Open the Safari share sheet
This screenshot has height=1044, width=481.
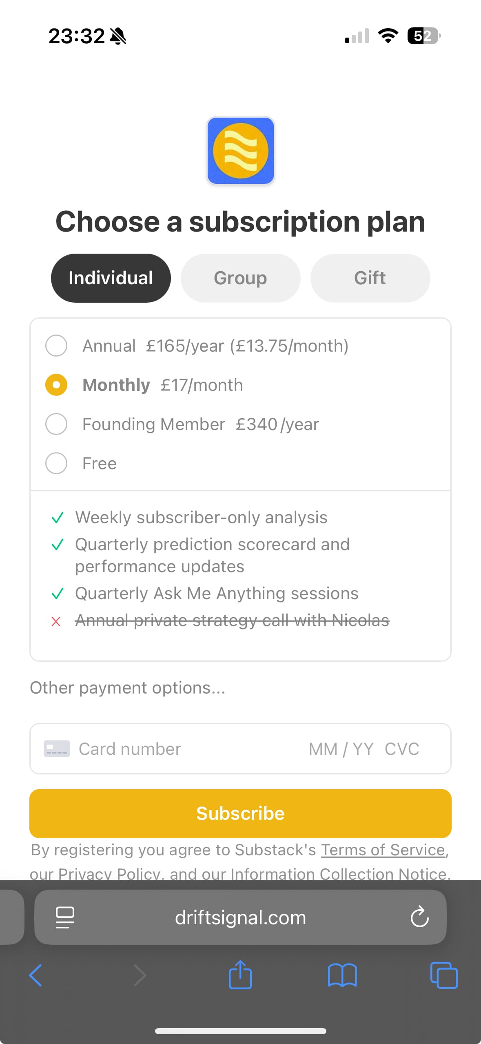pyautogui.click(x=240, y=975)
